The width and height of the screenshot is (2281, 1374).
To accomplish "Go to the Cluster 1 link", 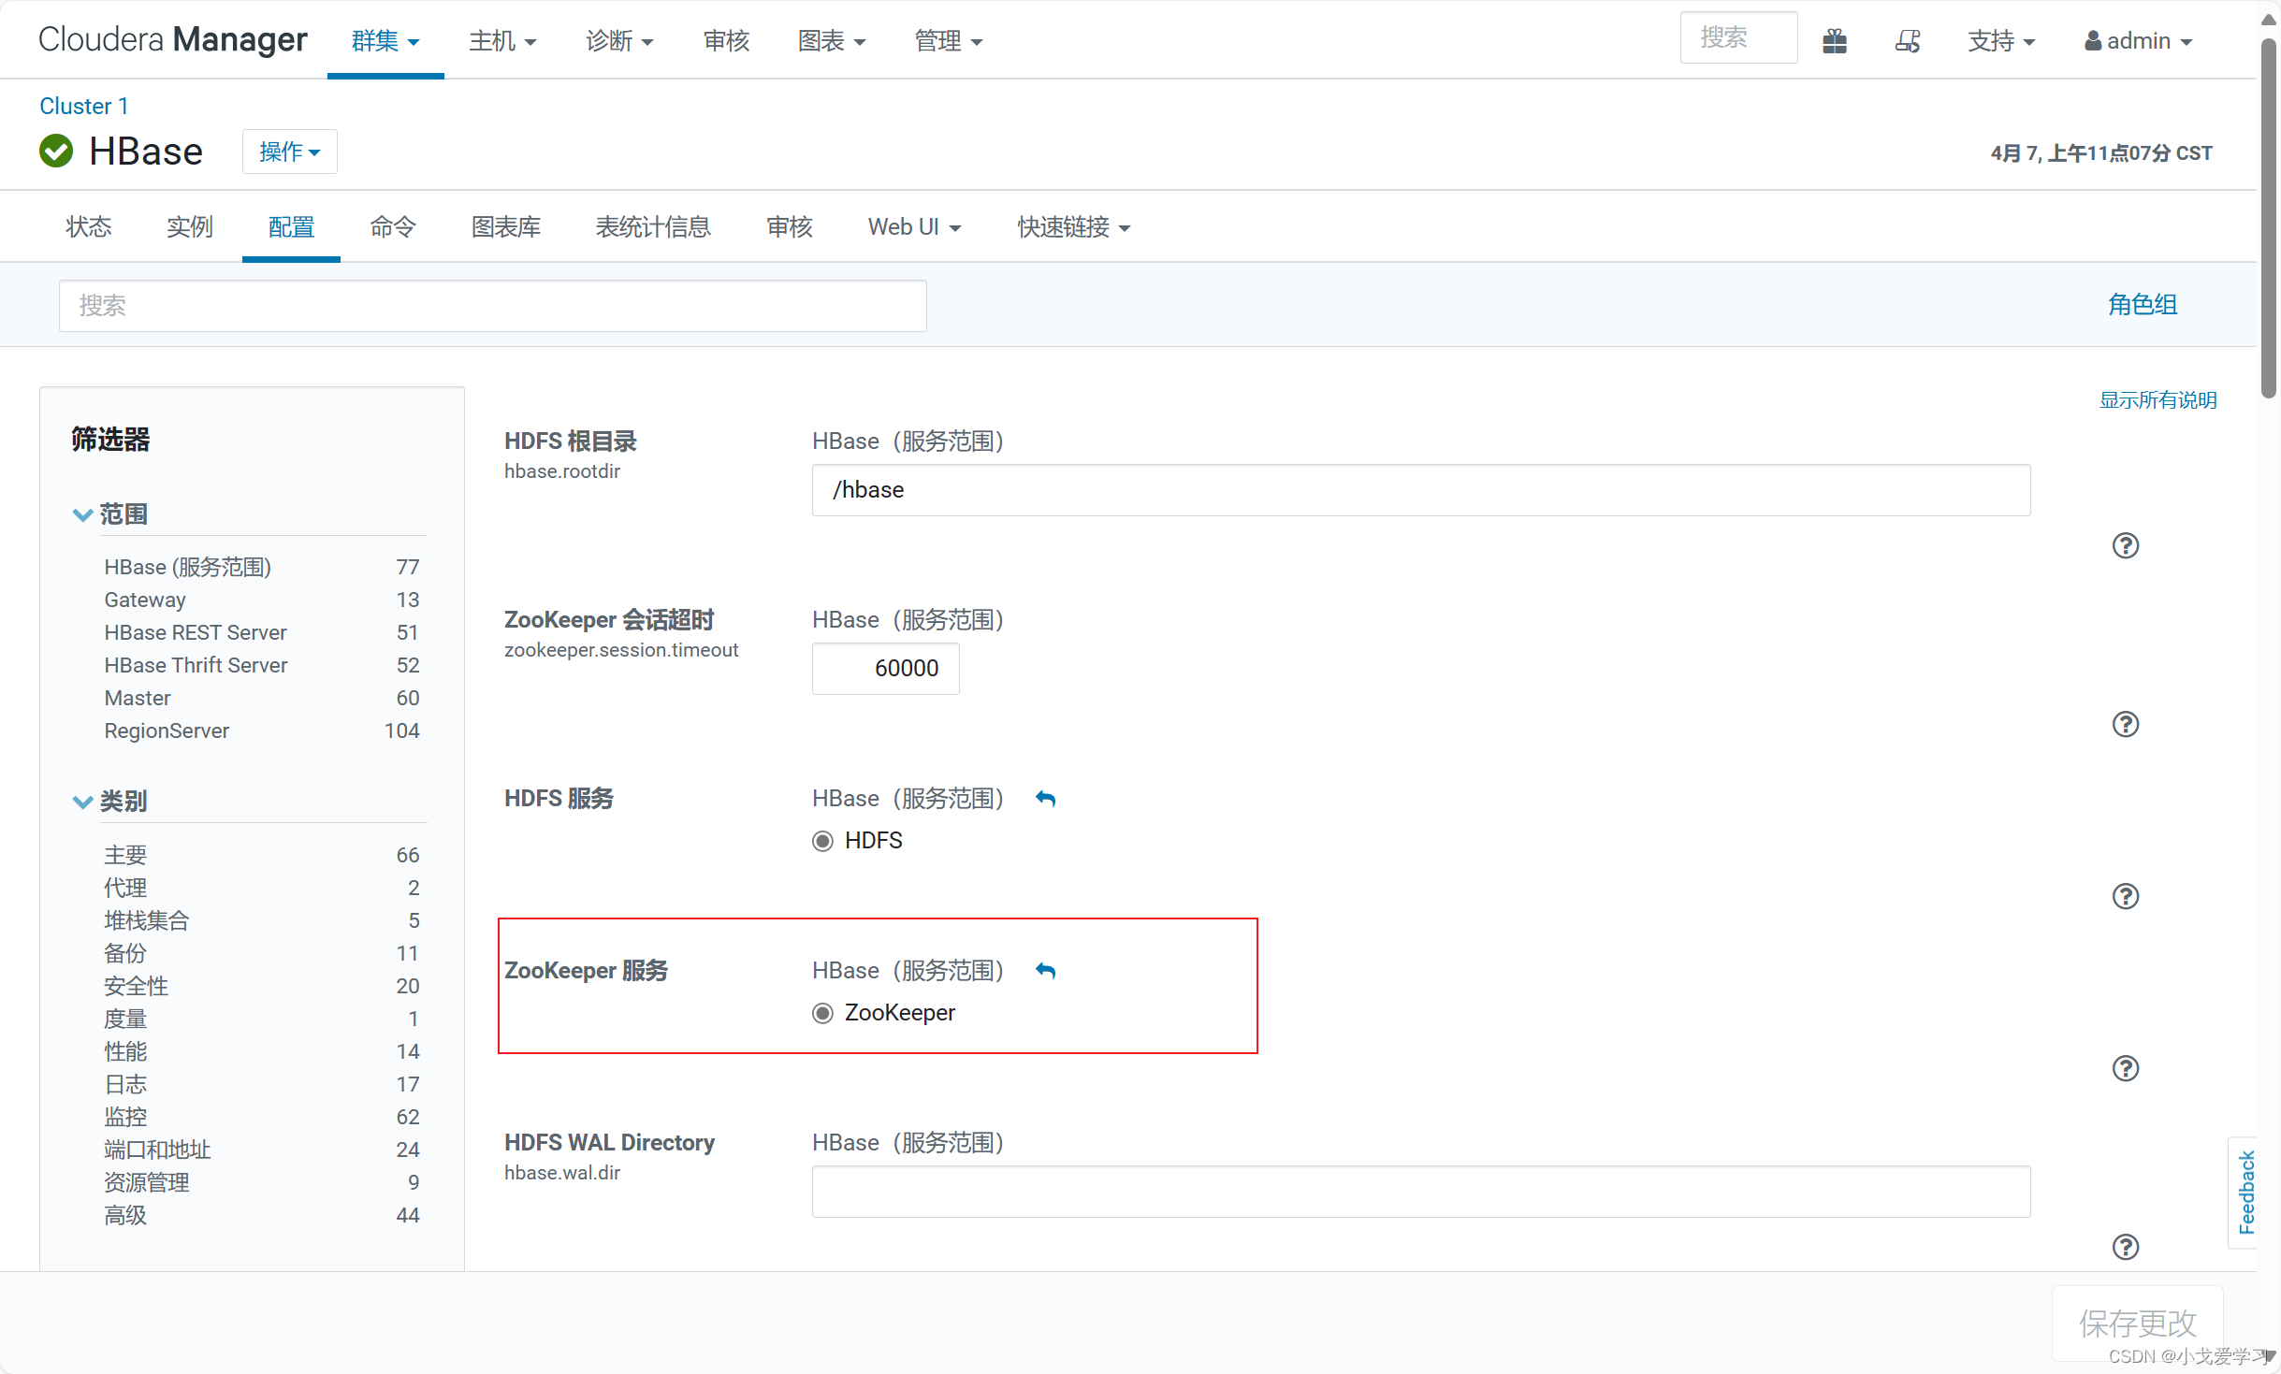I will click(x=84, y=106).
